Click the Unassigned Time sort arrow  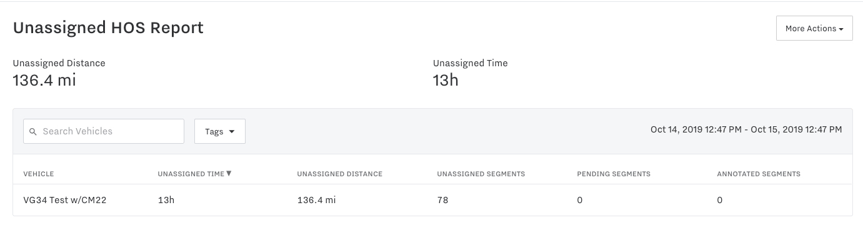pos(229,173)
